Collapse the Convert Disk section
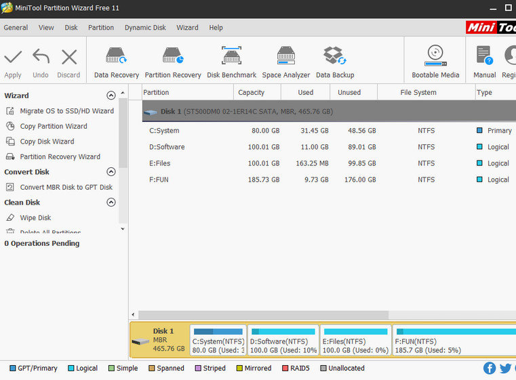The width and height of the screenshot is (516, 380). pyautogui.click(x=111, y=171)
